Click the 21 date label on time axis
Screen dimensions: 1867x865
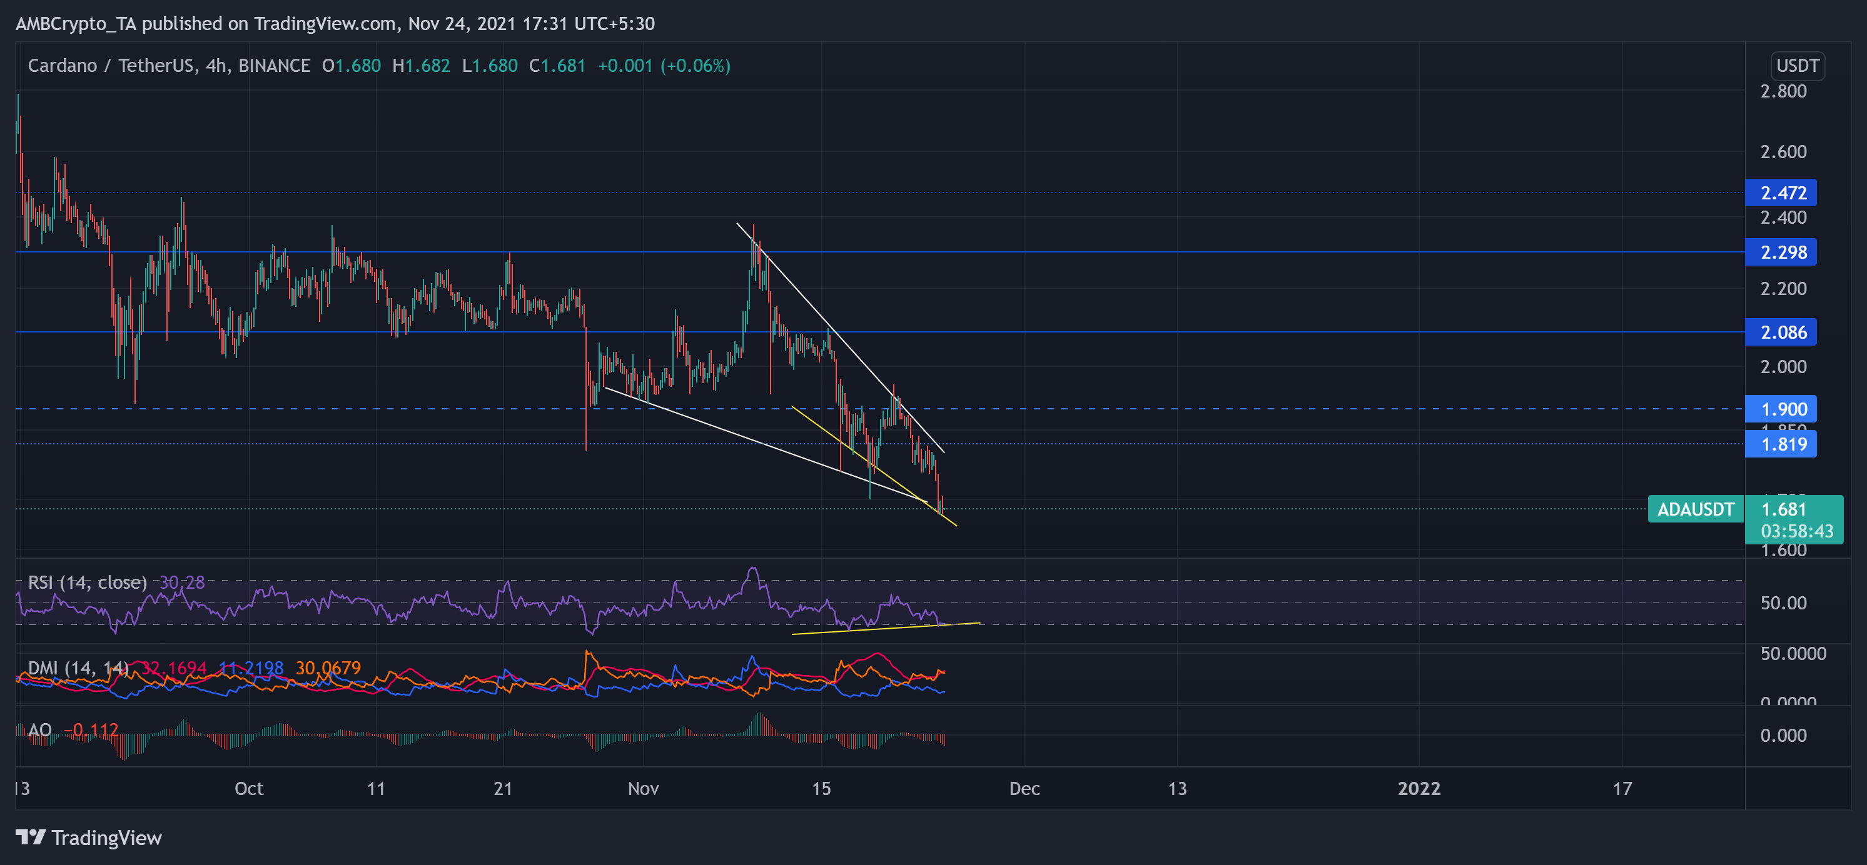[502, 788]
